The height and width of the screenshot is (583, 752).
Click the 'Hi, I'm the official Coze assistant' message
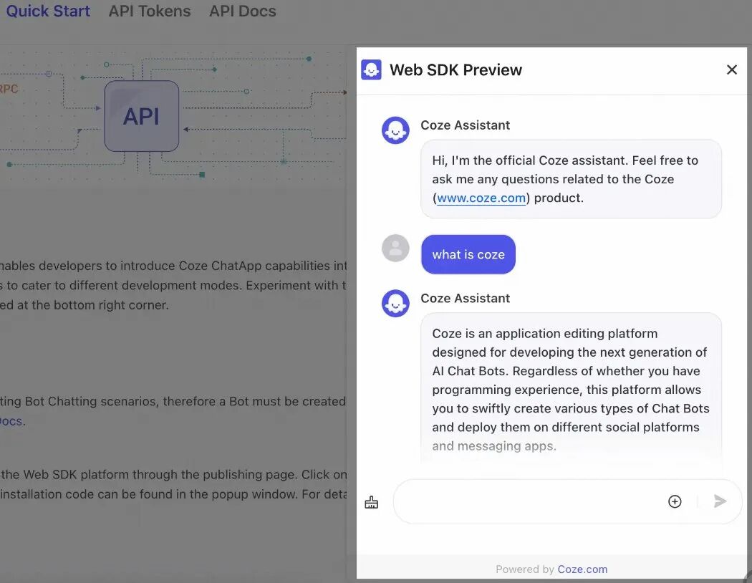pos(572,179)
